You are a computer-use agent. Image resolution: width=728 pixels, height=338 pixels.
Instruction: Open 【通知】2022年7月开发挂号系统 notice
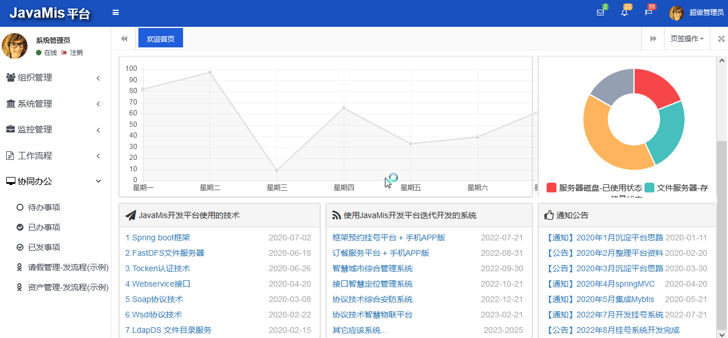605,315
